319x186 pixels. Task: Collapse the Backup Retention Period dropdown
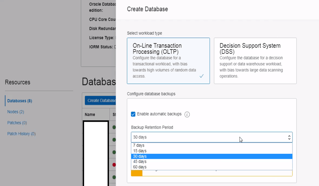[212, 137]
